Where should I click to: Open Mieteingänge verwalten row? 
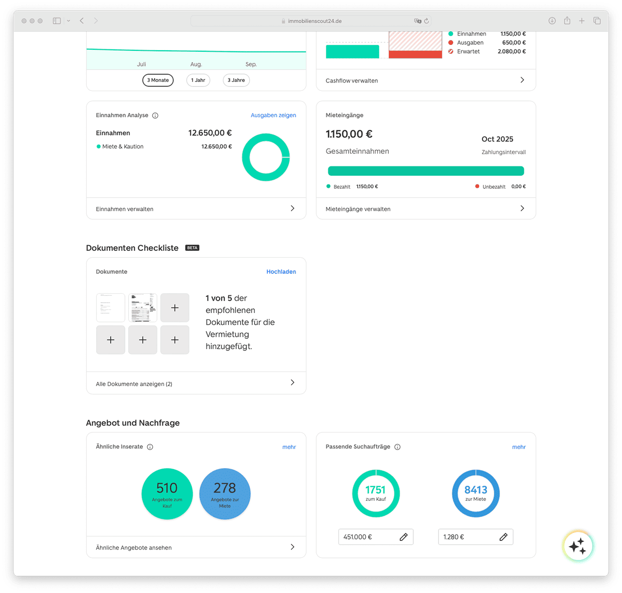(522, 208)
